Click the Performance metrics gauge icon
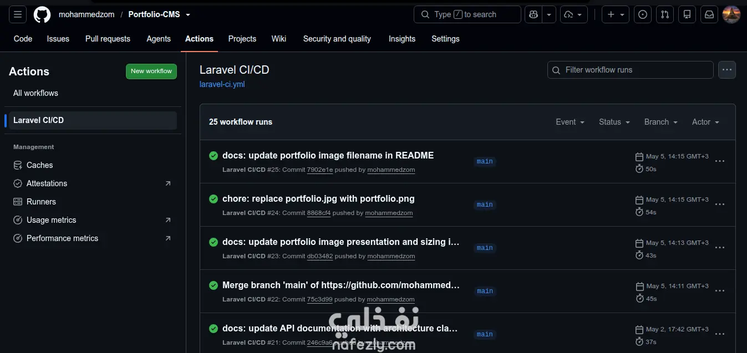 point(17,238)
